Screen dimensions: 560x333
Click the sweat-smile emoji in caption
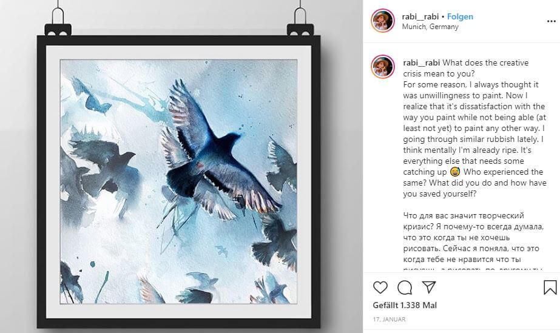click(454, 172)
